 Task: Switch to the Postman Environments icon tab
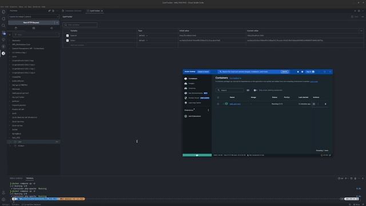click(x=34, y=28)
